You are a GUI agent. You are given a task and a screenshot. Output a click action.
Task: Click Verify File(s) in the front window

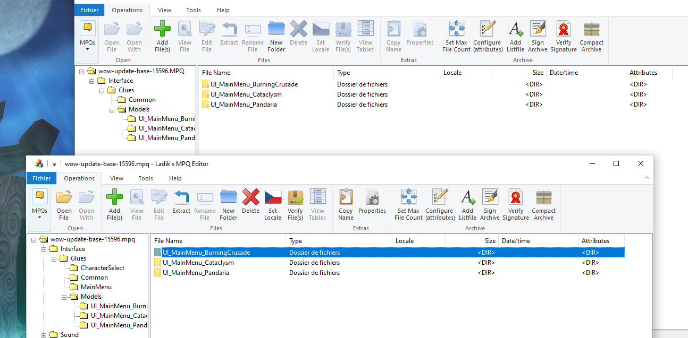(295, 204)
